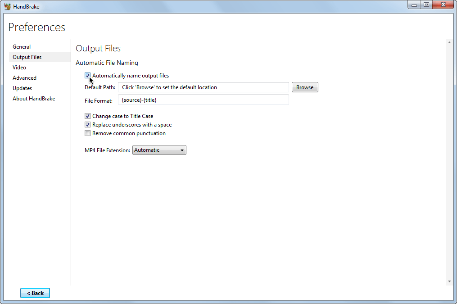Open the Updates preferences page
Screen dimensions: 457x304
click(22, 88)
